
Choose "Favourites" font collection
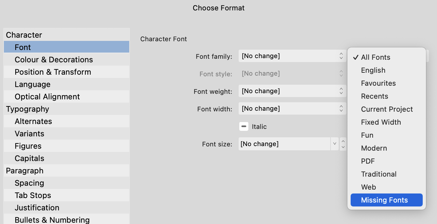pos(378,83)
